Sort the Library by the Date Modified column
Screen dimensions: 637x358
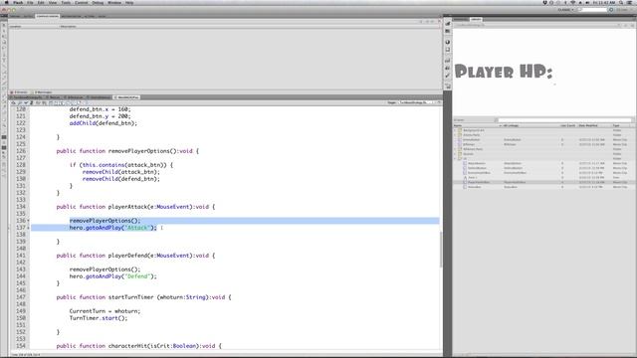pos(594,126)
